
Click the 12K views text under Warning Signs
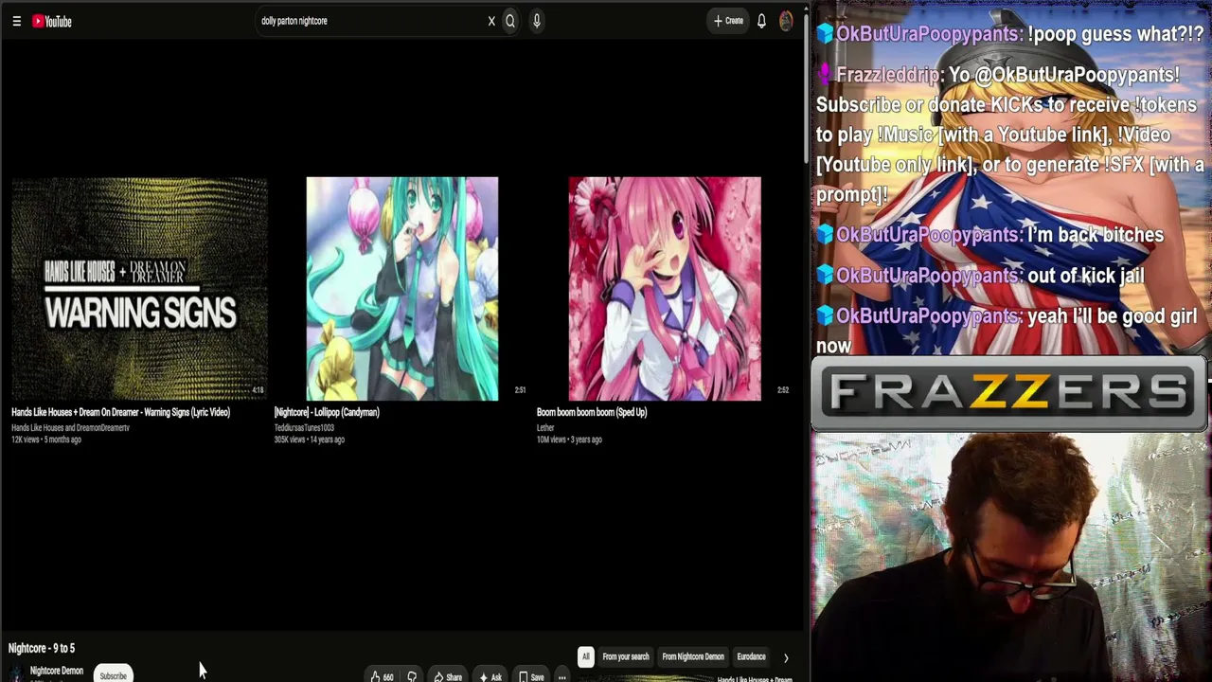26,440
